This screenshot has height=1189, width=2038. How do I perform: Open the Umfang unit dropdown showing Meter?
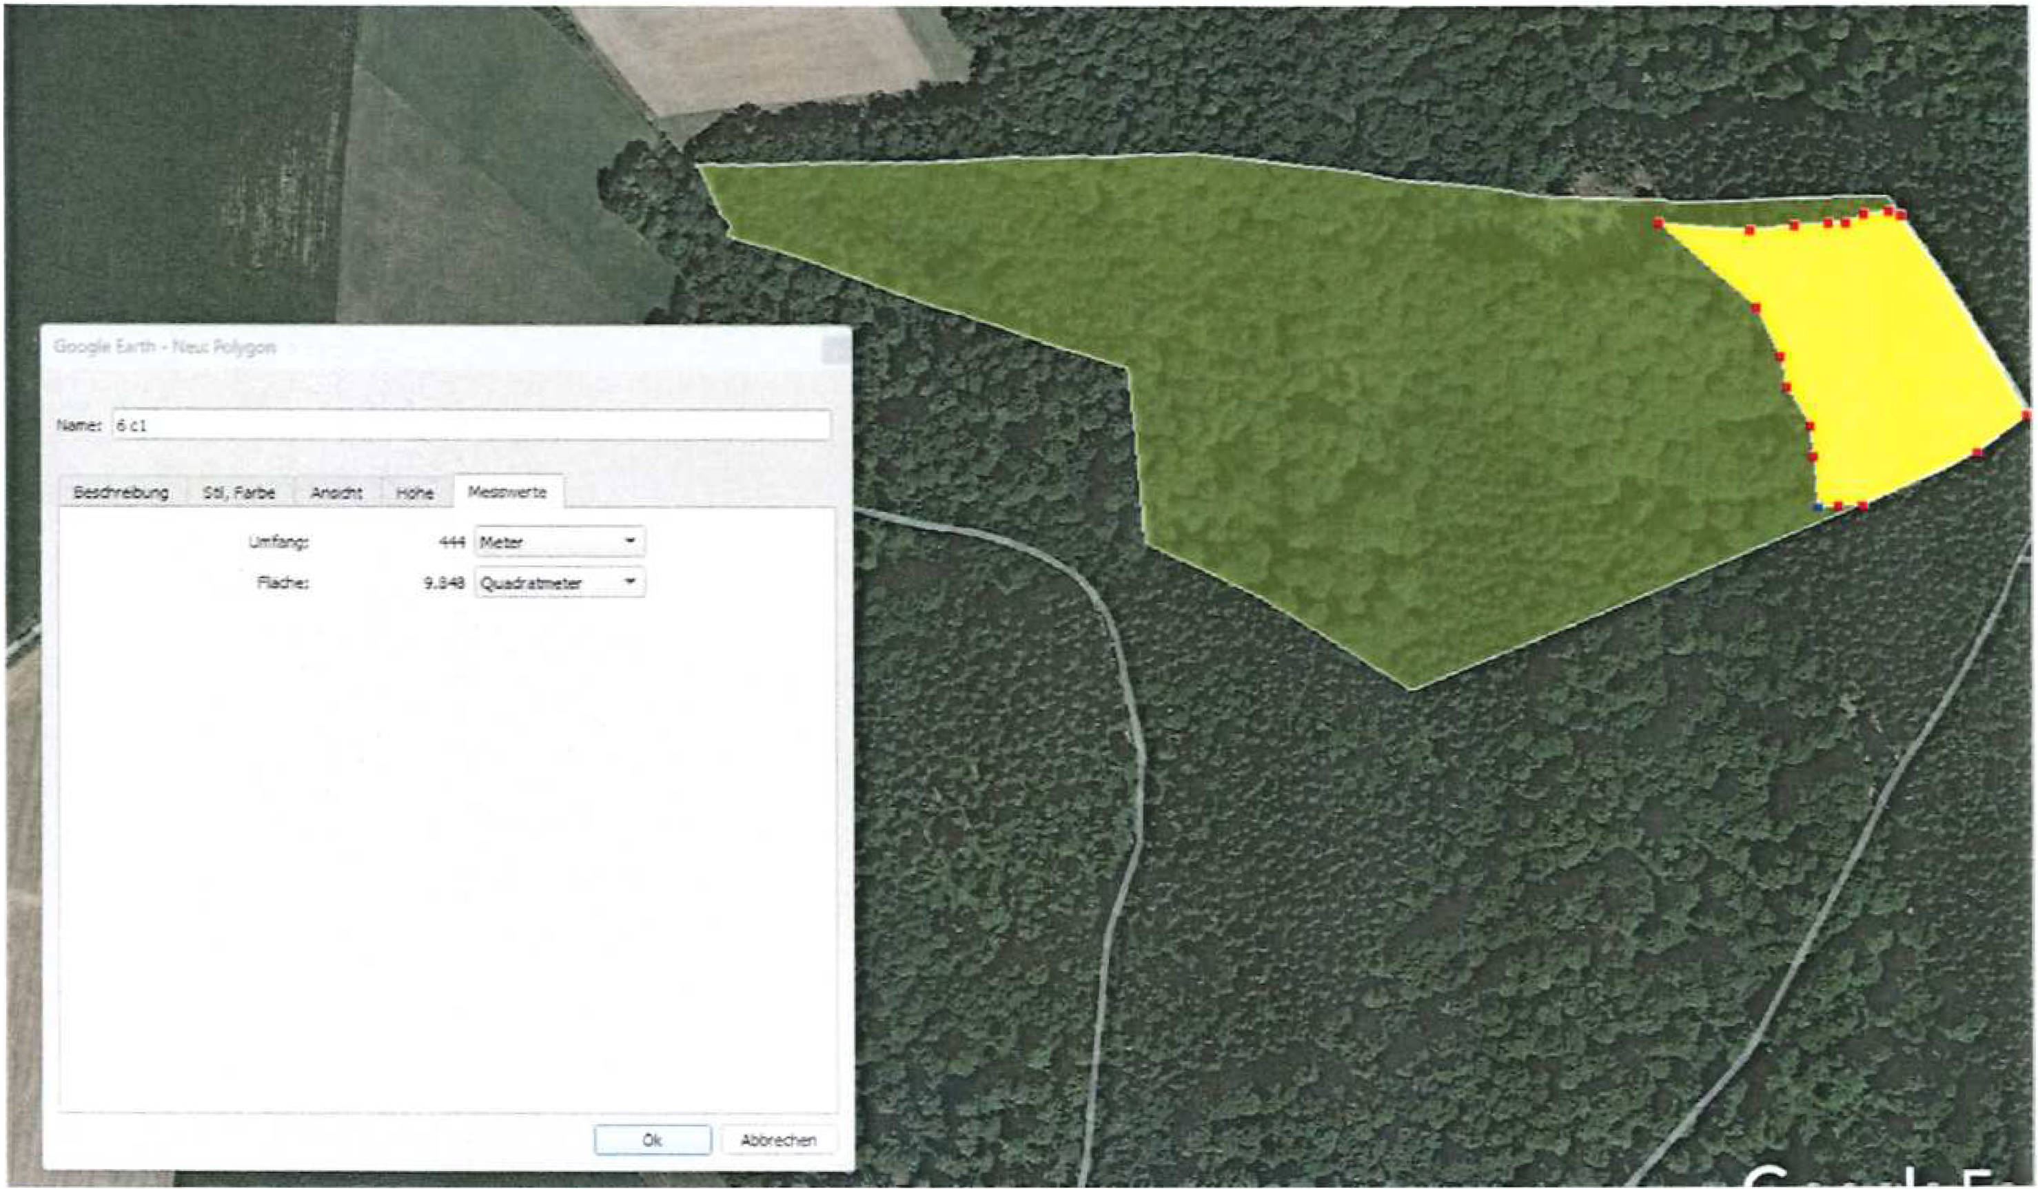[x=560, y=541]
